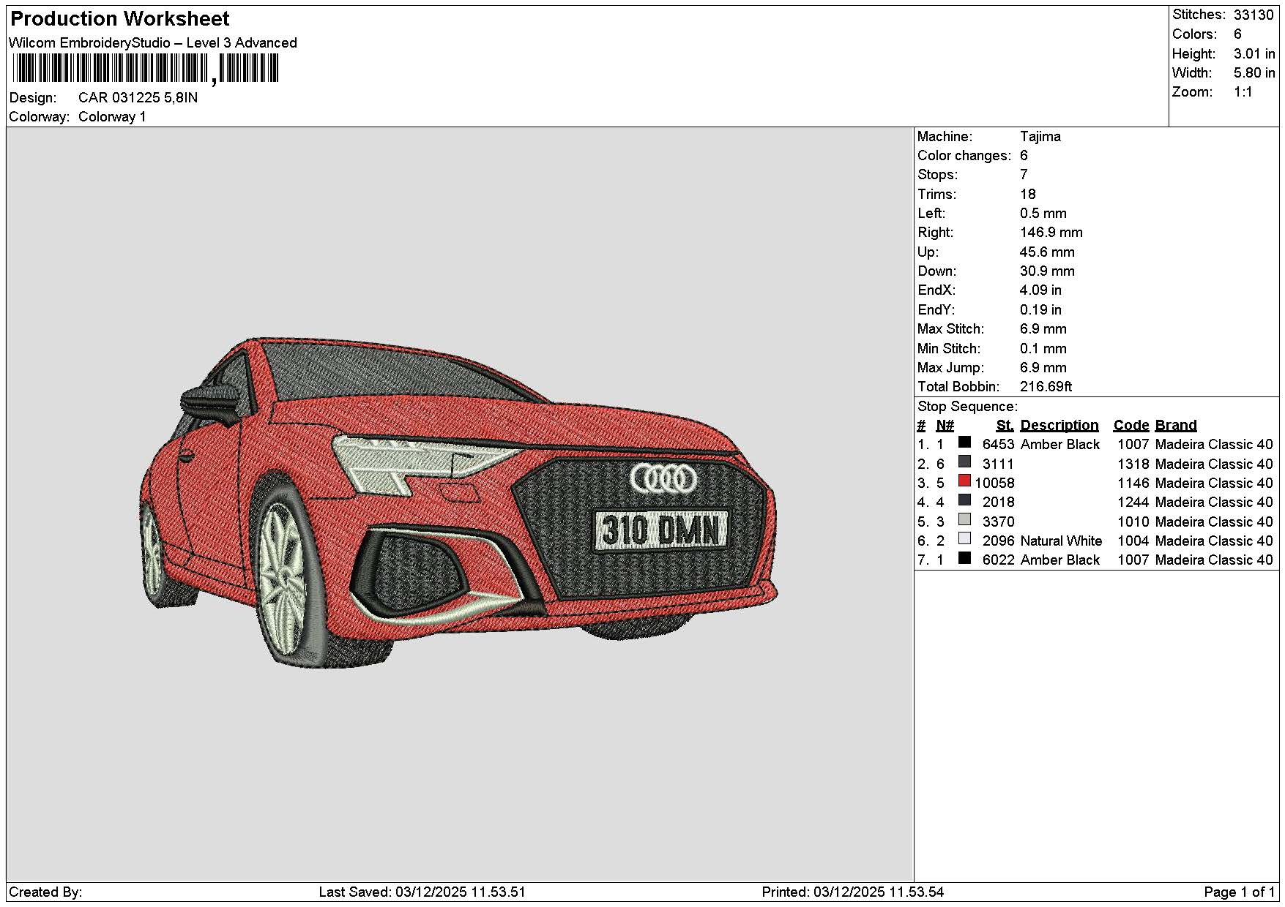The height and width of the screenshot is (907, 1285).
Task: Click the black swatch in stop 7
Action: 964,558
